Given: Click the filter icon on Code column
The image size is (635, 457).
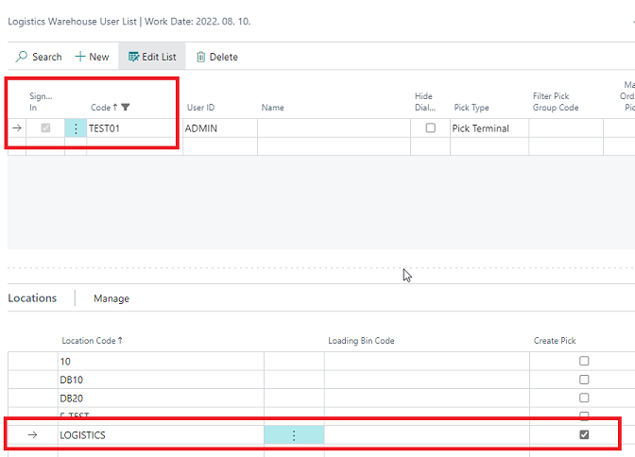Looking at the screenshot, I should click(126, 108).
